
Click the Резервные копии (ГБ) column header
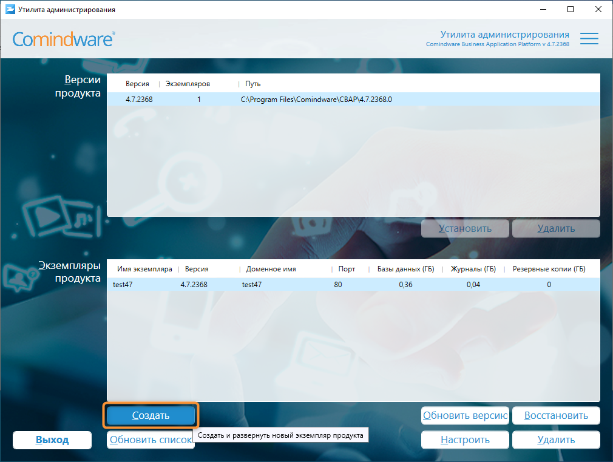point(549,269)
